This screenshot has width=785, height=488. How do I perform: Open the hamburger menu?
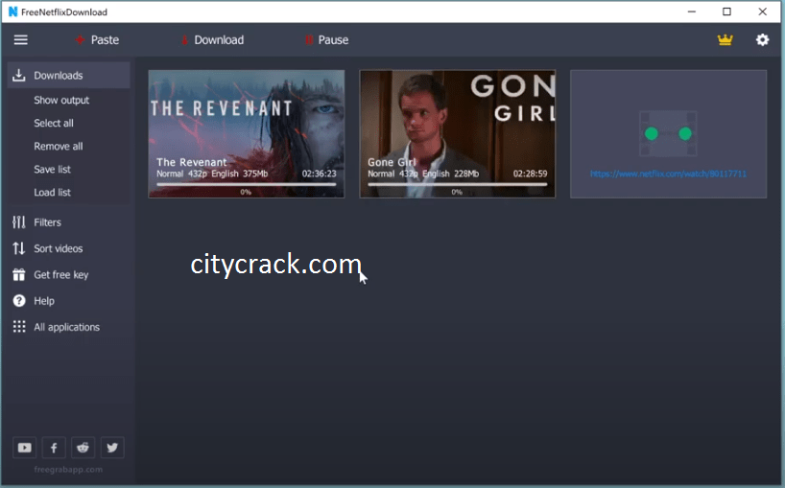point(20,39)
